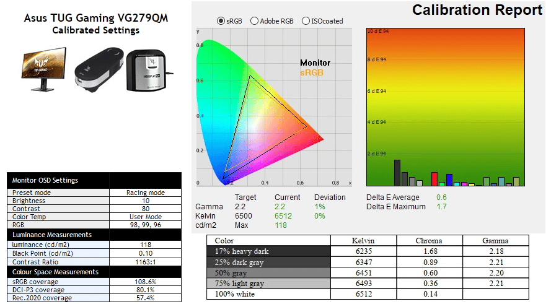The height and width of the screenshot is (304, 551).
Task: Click the Kelvin deviation 0% value
Action: (x=319, y=216)
